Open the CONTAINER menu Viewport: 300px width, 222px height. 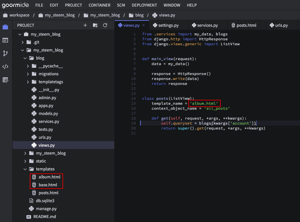[x=99, y=5]
